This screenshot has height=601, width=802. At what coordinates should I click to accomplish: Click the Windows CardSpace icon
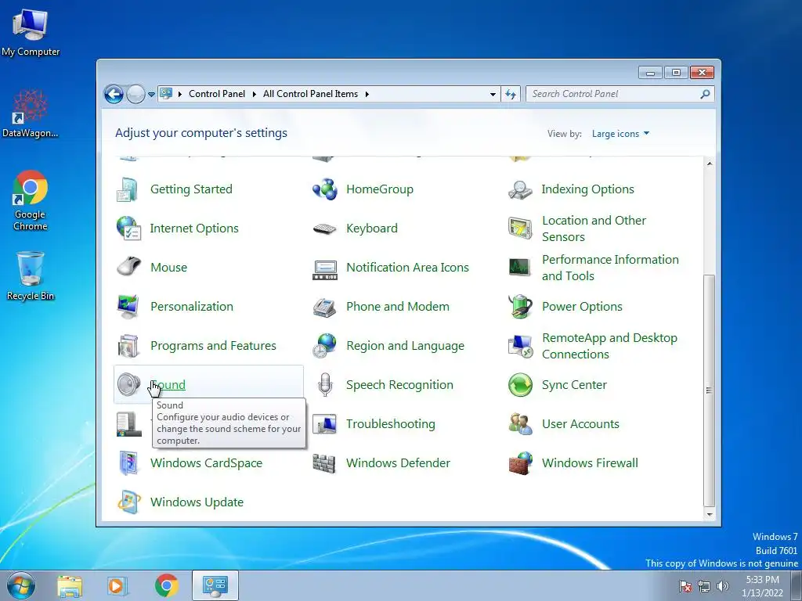point(128,463)
